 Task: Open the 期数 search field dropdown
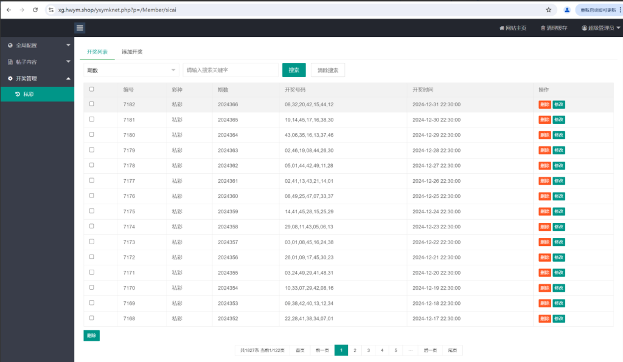[131, 70]
